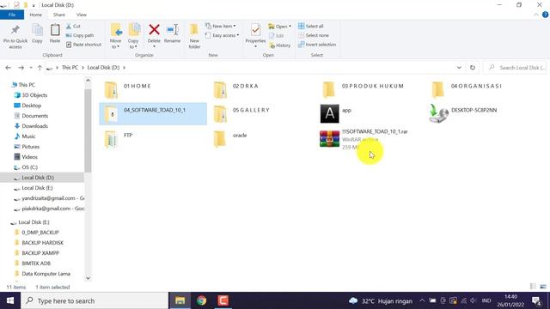Switch to the Home ribbon tab

(x=35, y=15)
